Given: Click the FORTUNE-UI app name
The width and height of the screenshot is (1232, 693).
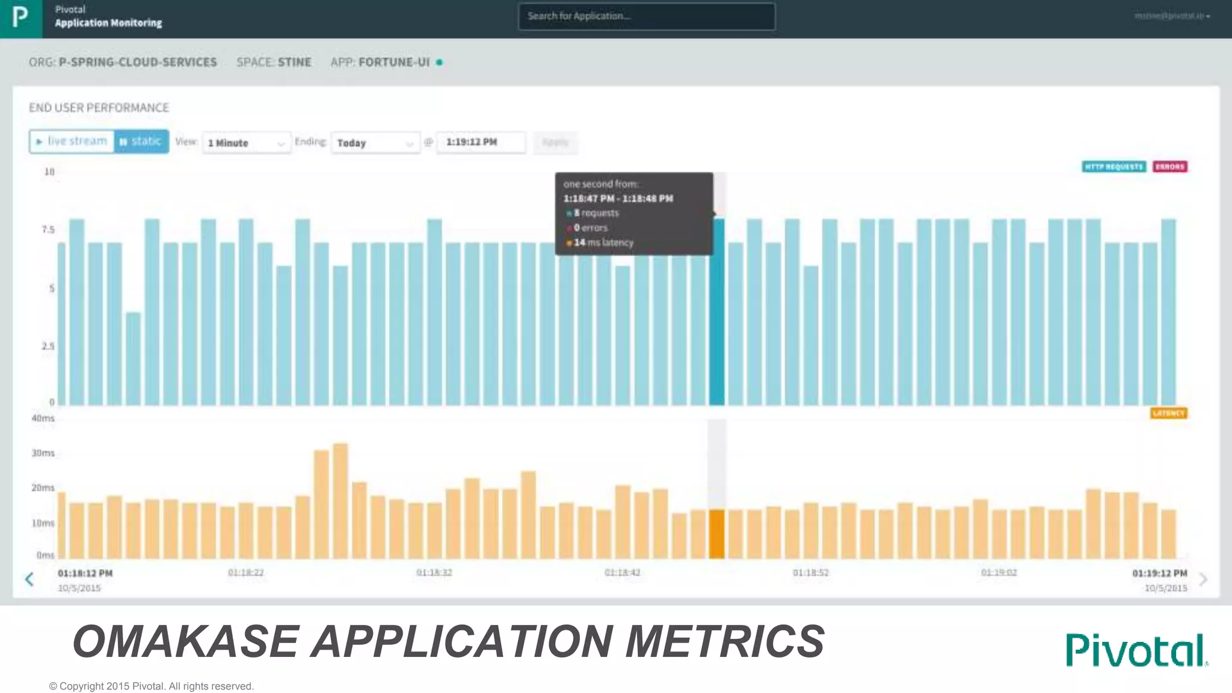Looking at the screenshot, I should click(x=394, y=62).
